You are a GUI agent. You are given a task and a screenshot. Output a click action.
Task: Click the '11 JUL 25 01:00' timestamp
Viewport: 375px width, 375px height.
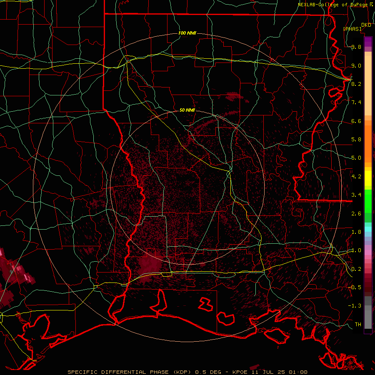tap(279, 372)
